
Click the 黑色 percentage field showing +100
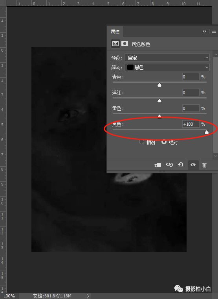point(191,124)
